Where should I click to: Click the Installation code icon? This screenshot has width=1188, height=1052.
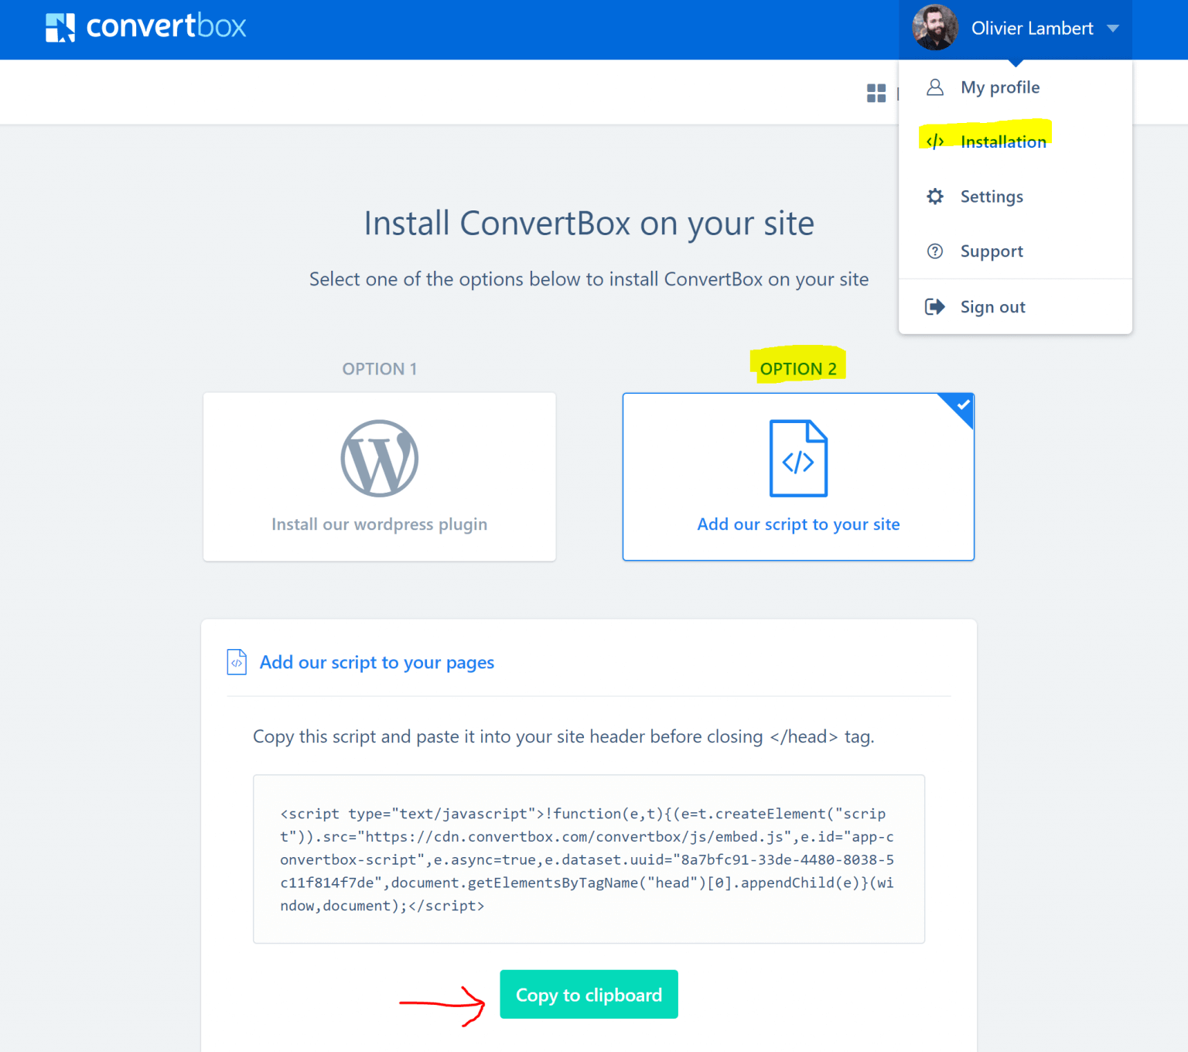click(935, 142)
